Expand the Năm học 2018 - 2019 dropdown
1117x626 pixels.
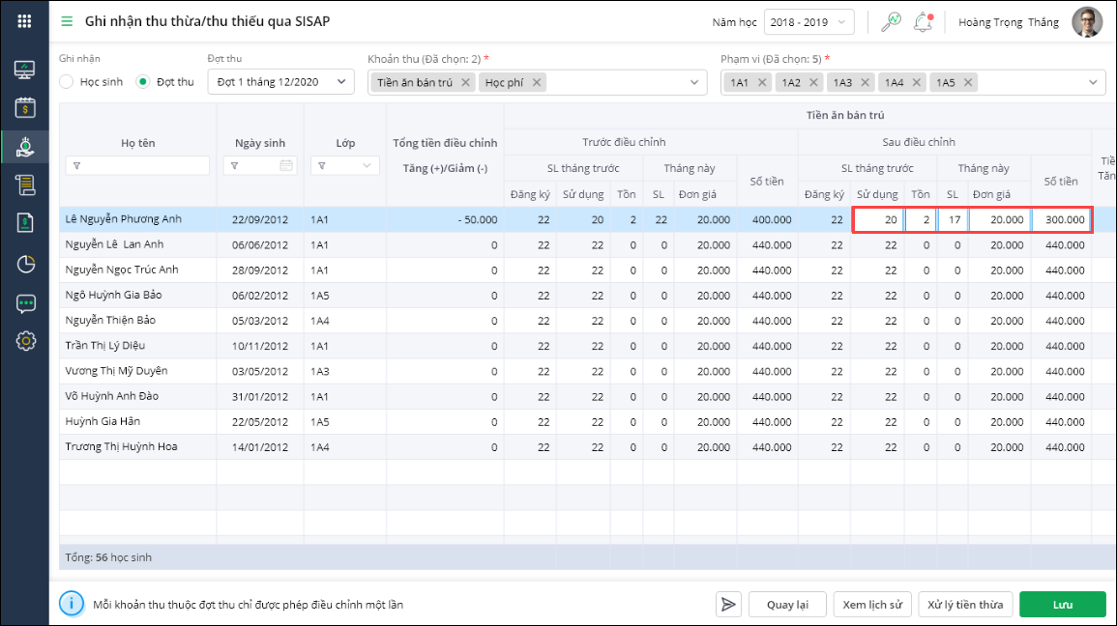[x=808, y=22]
